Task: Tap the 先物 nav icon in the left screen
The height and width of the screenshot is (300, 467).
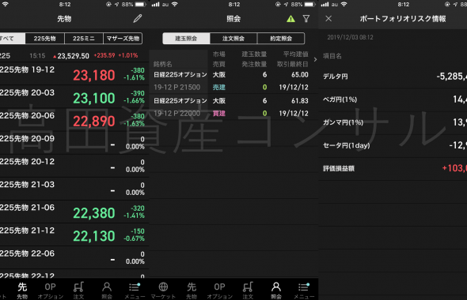Action: pos(22,291)
